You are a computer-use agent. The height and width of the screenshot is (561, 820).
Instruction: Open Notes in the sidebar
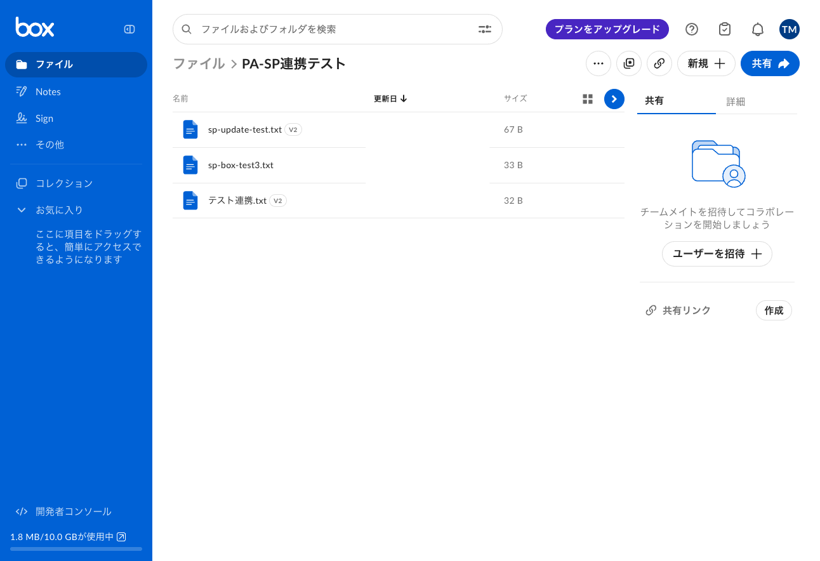pos(48,91)
